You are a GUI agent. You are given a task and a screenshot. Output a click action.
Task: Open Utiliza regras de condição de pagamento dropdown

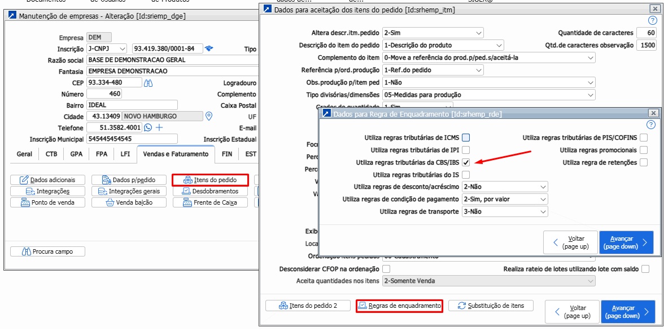click(x=505, y=199)
